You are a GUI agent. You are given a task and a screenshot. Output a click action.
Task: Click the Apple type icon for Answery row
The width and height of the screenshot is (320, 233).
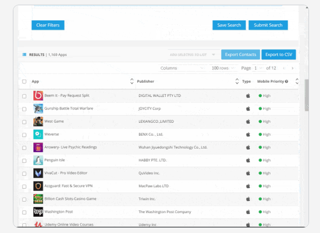248,147
